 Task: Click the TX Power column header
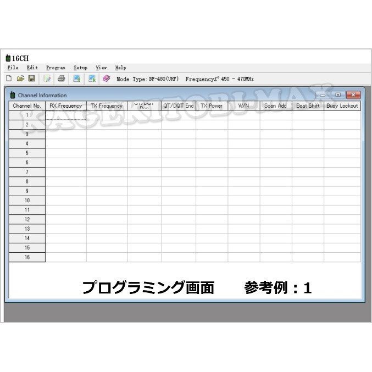[x=212, y=106]
